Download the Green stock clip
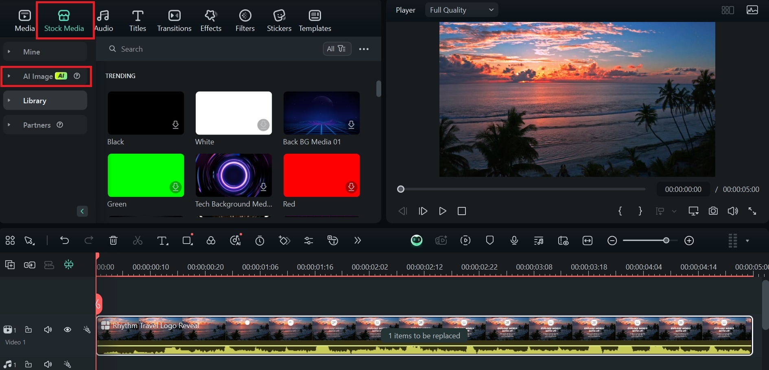This screenshot has width=769, height=370. pos(175,187)
